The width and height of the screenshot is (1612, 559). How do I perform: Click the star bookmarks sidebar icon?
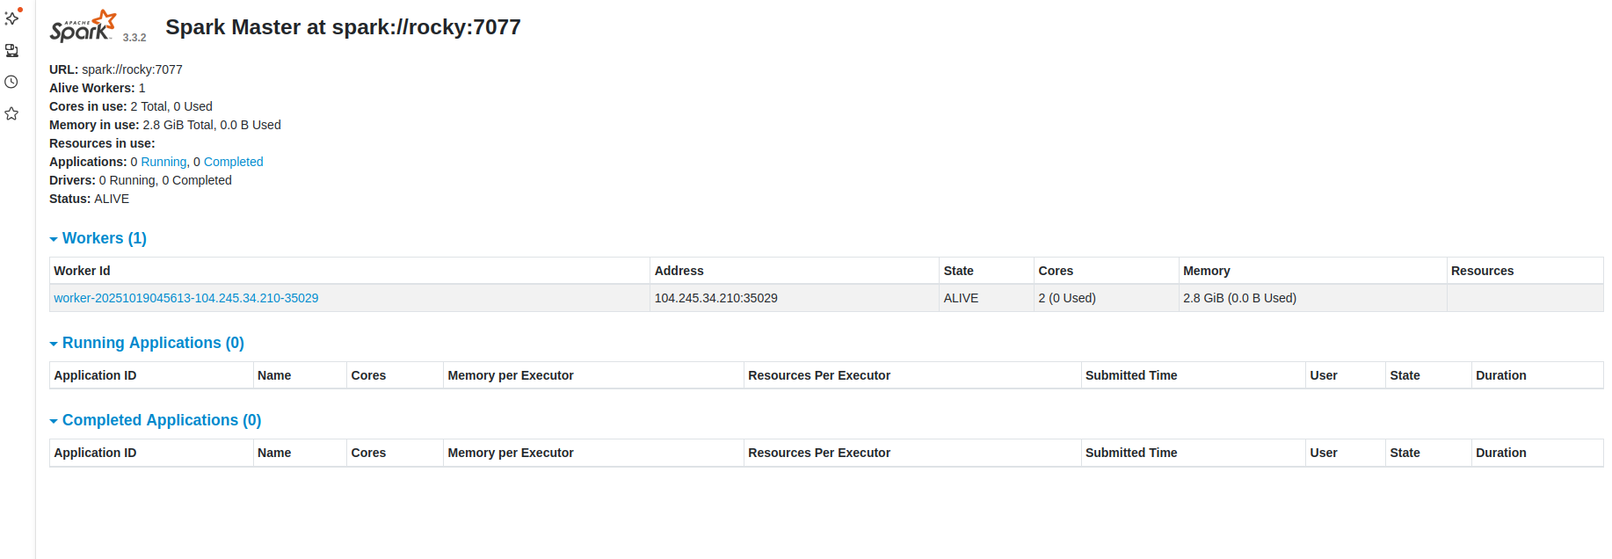click(x=11, y=113)
